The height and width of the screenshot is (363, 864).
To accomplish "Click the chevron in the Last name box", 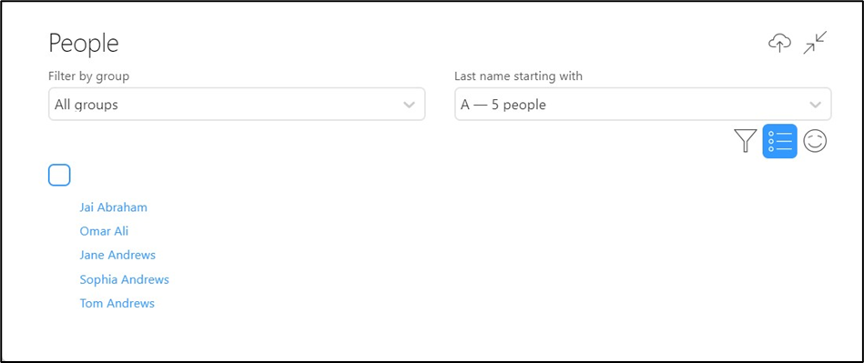I will click(815, 105).
